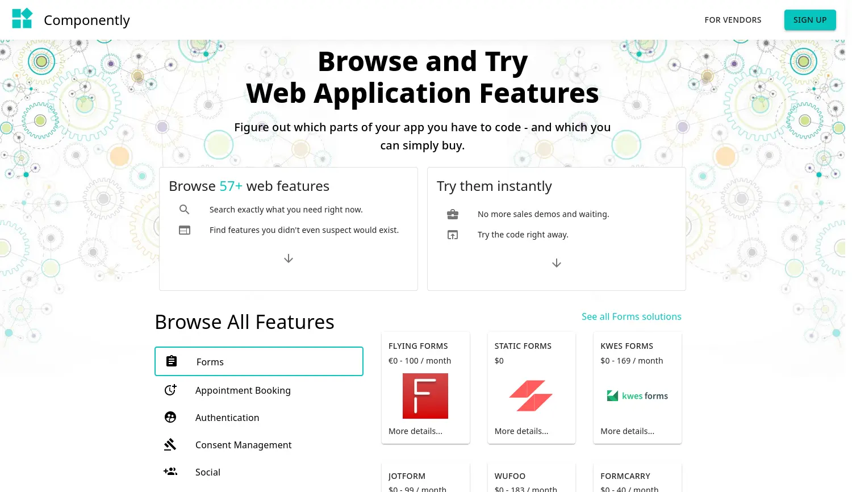Click the face icon for Authentication
The image size is (852, 492).
[x=170, y=417]
